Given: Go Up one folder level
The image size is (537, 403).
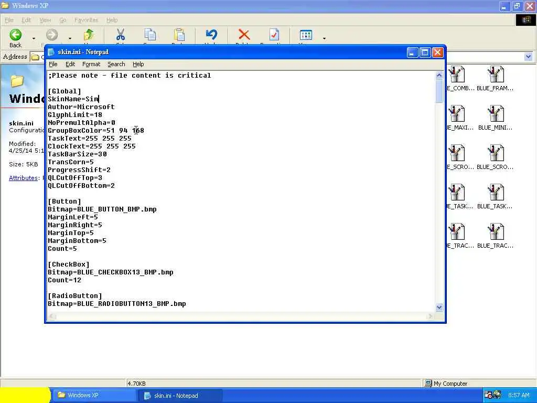Looking at the screenshot, I should point(89,35).
